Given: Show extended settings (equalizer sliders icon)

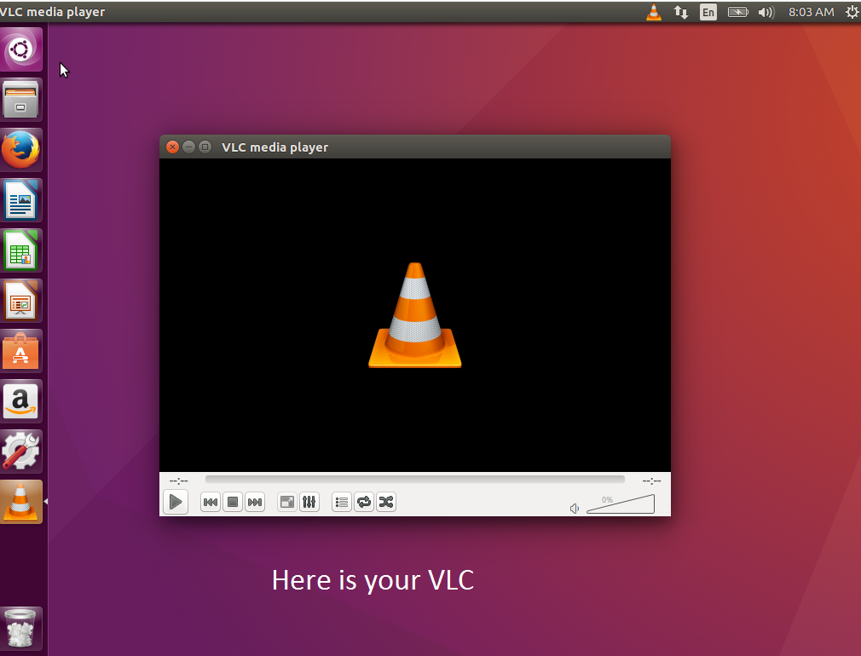Looking at the screenshot, I should point(309,502).
